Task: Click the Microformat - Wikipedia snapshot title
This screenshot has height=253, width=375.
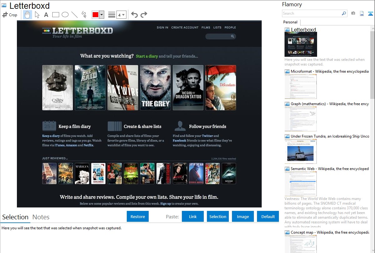Action: 330,71
